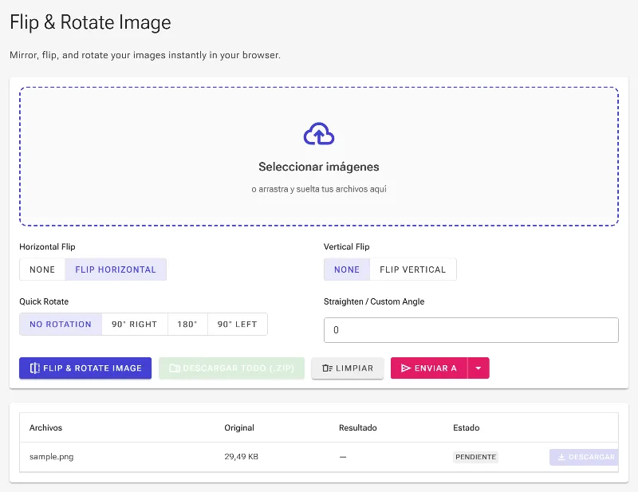The image size is (638, 492).
Task: Click the Vertical Flip label
Action: (347, 246)
